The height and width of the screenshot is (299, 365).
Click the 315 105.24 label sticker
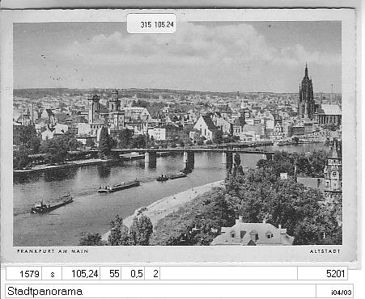point(151,23)
